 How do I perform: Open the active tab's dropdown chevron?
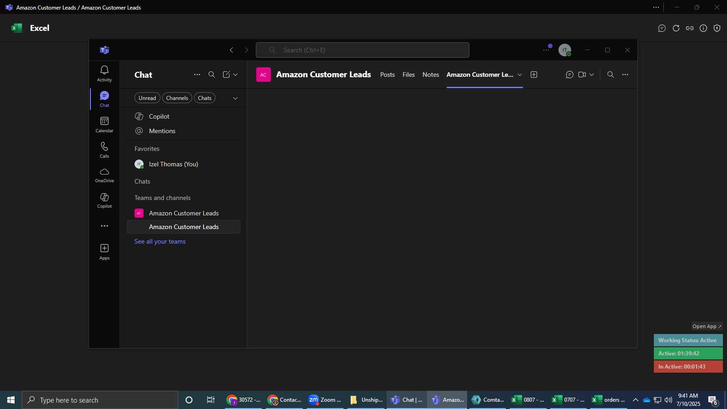click(x=520, y=75)
